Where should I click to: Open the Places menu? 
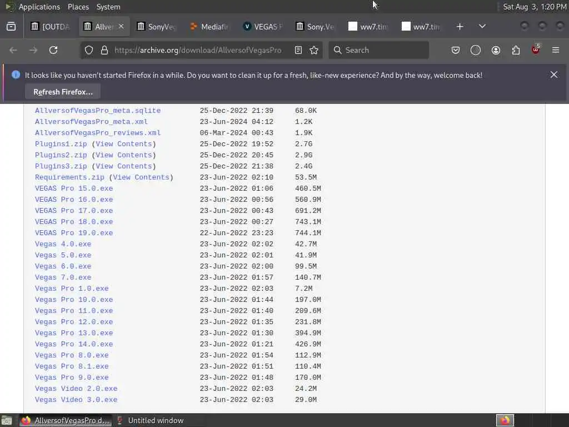point(78,7)
